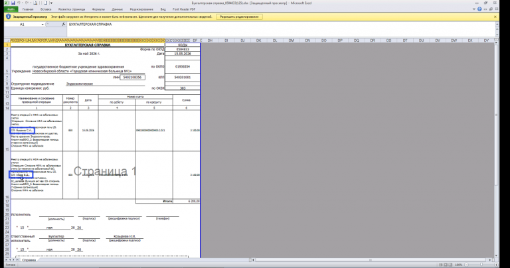
Task: Click the first sheet navigation arrow
Action: click(x=6, y=260)
